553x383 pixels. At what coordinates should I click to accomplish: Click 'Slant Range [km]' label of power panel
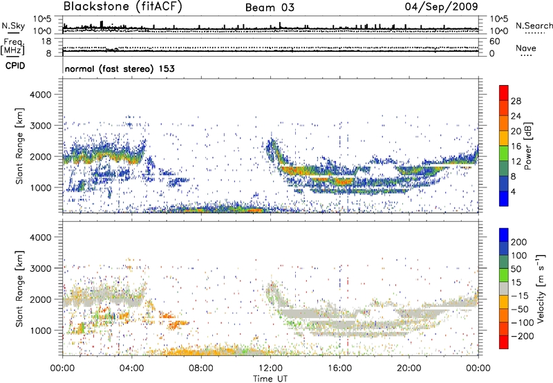click(x=19, y=146)
